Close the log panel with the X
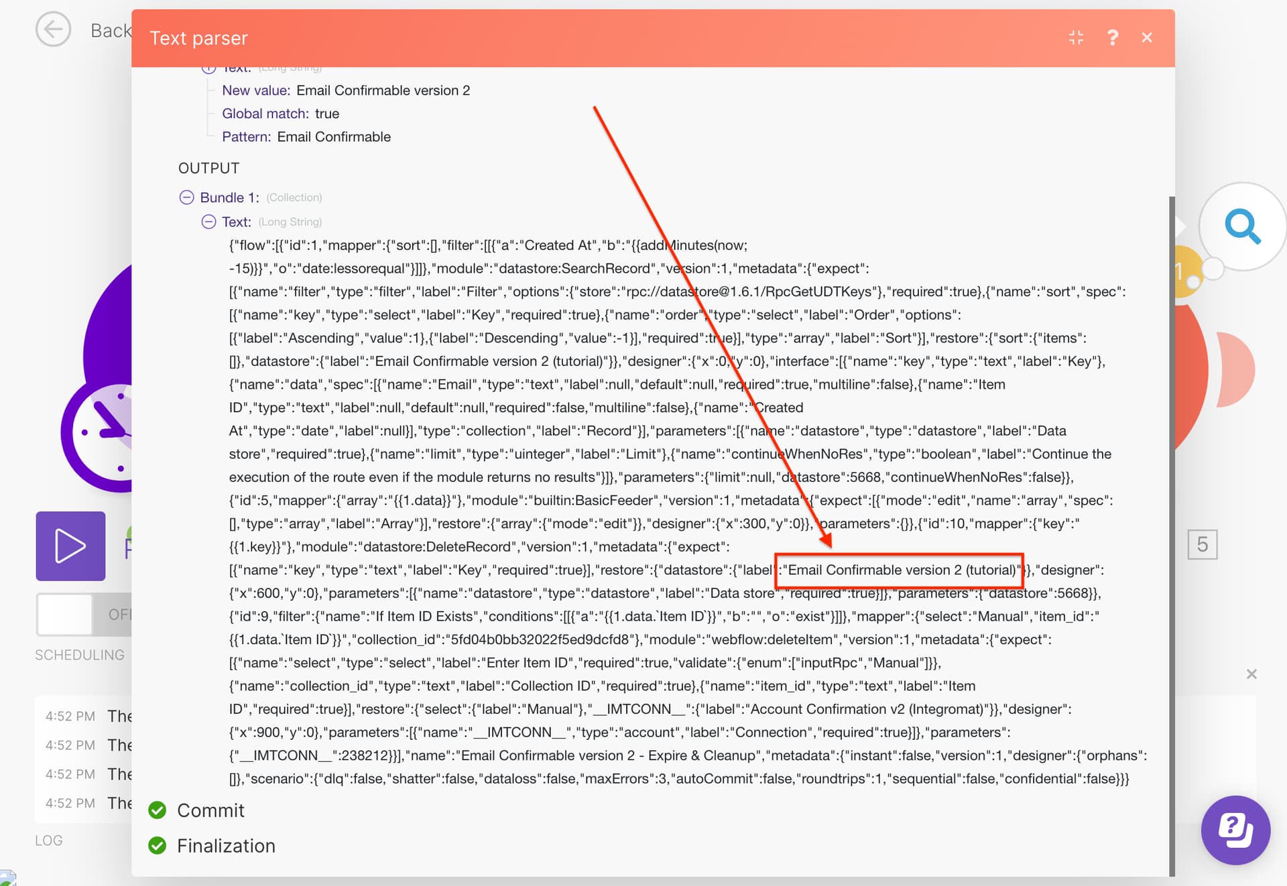The image size is (1287, 886). tap(1251, 674)
